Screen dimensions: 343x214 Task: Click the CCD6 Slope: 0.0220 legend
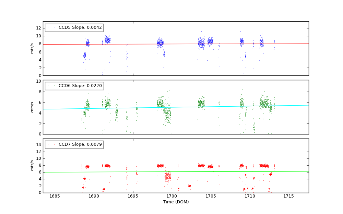pyautogui.click(x=74, y=86)
